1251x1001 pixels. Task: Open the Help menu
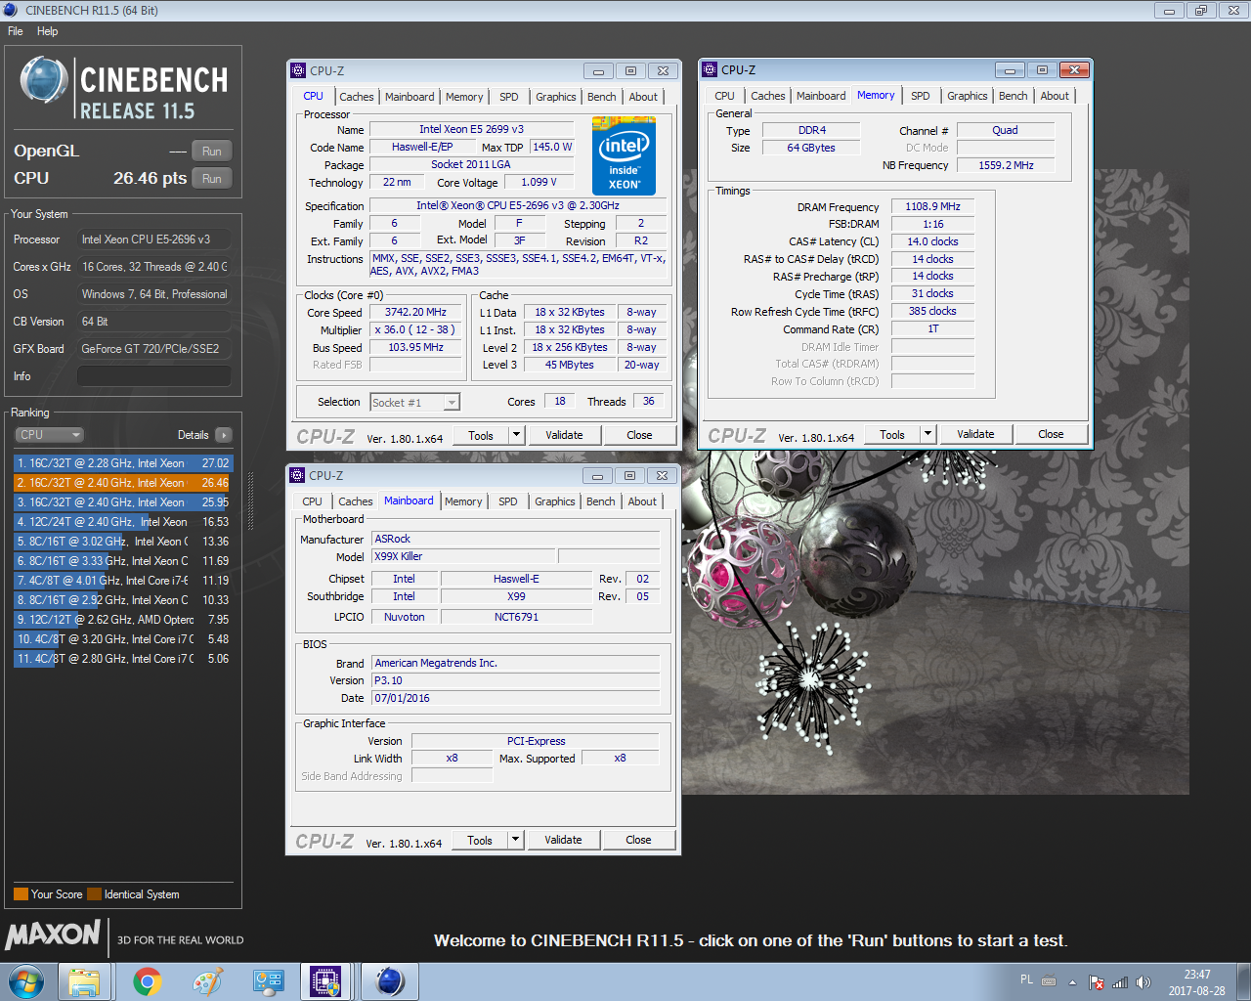47,31
